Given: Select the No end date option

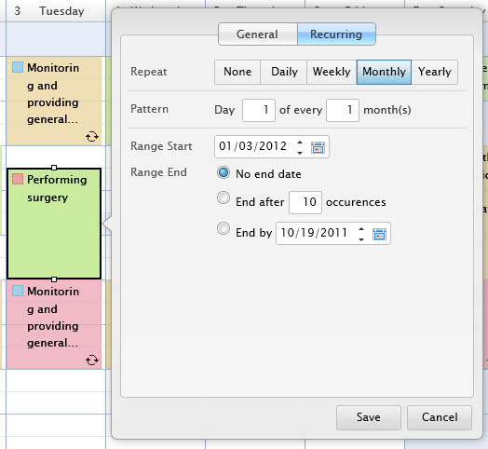Looking at the screenshot, I should [224, 172].
